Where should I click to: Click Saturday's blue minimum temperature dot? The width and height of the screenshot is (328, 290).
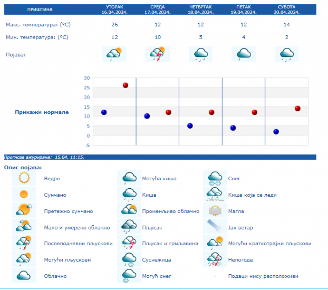click(276, 132)
